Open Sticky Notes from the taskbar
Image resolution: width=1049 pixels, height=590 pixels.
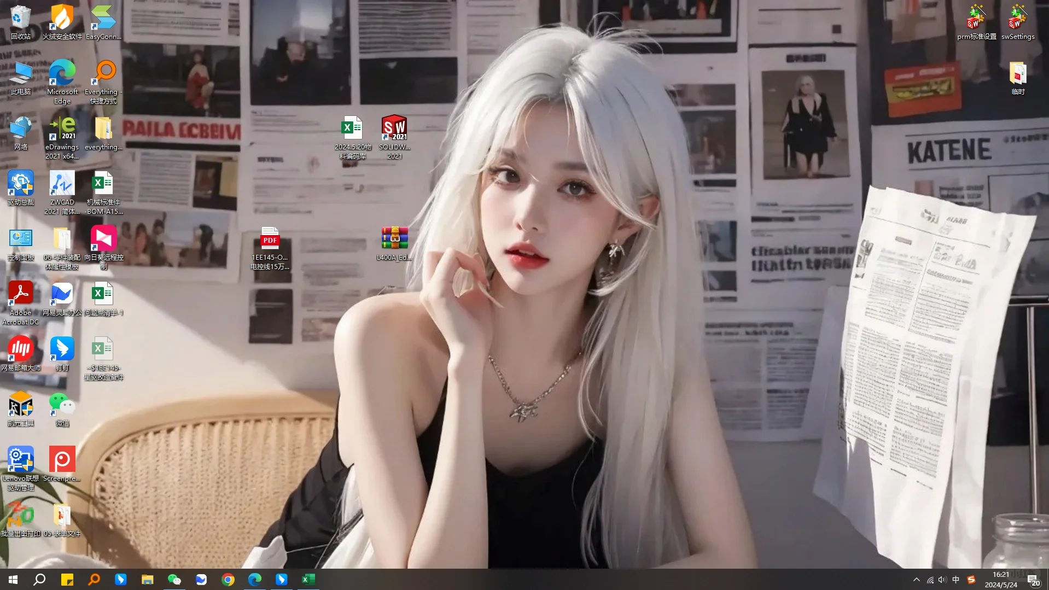[67, 580]
